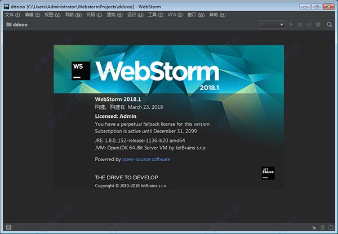Open the run configuration dropdown

tap(273, 25)
